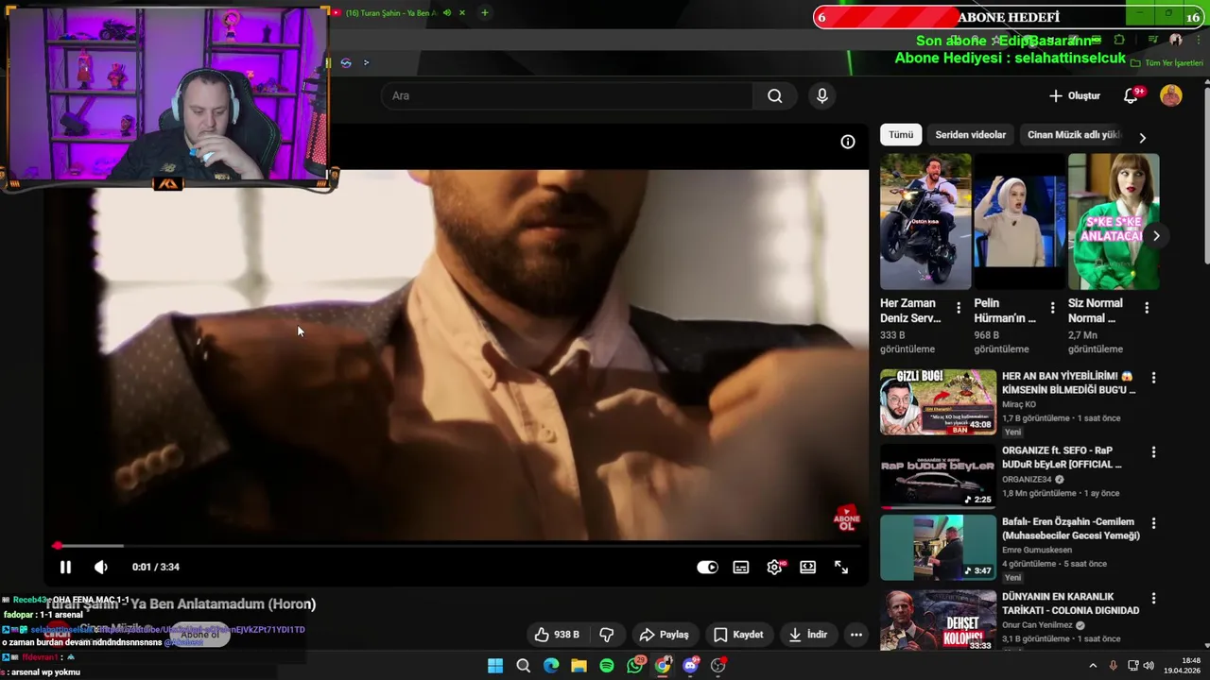Image resolution: width=1210 pixels, height=680 pixels.
Task: Open the YouTube notifications bell
Action: [x=1131, y=95]
